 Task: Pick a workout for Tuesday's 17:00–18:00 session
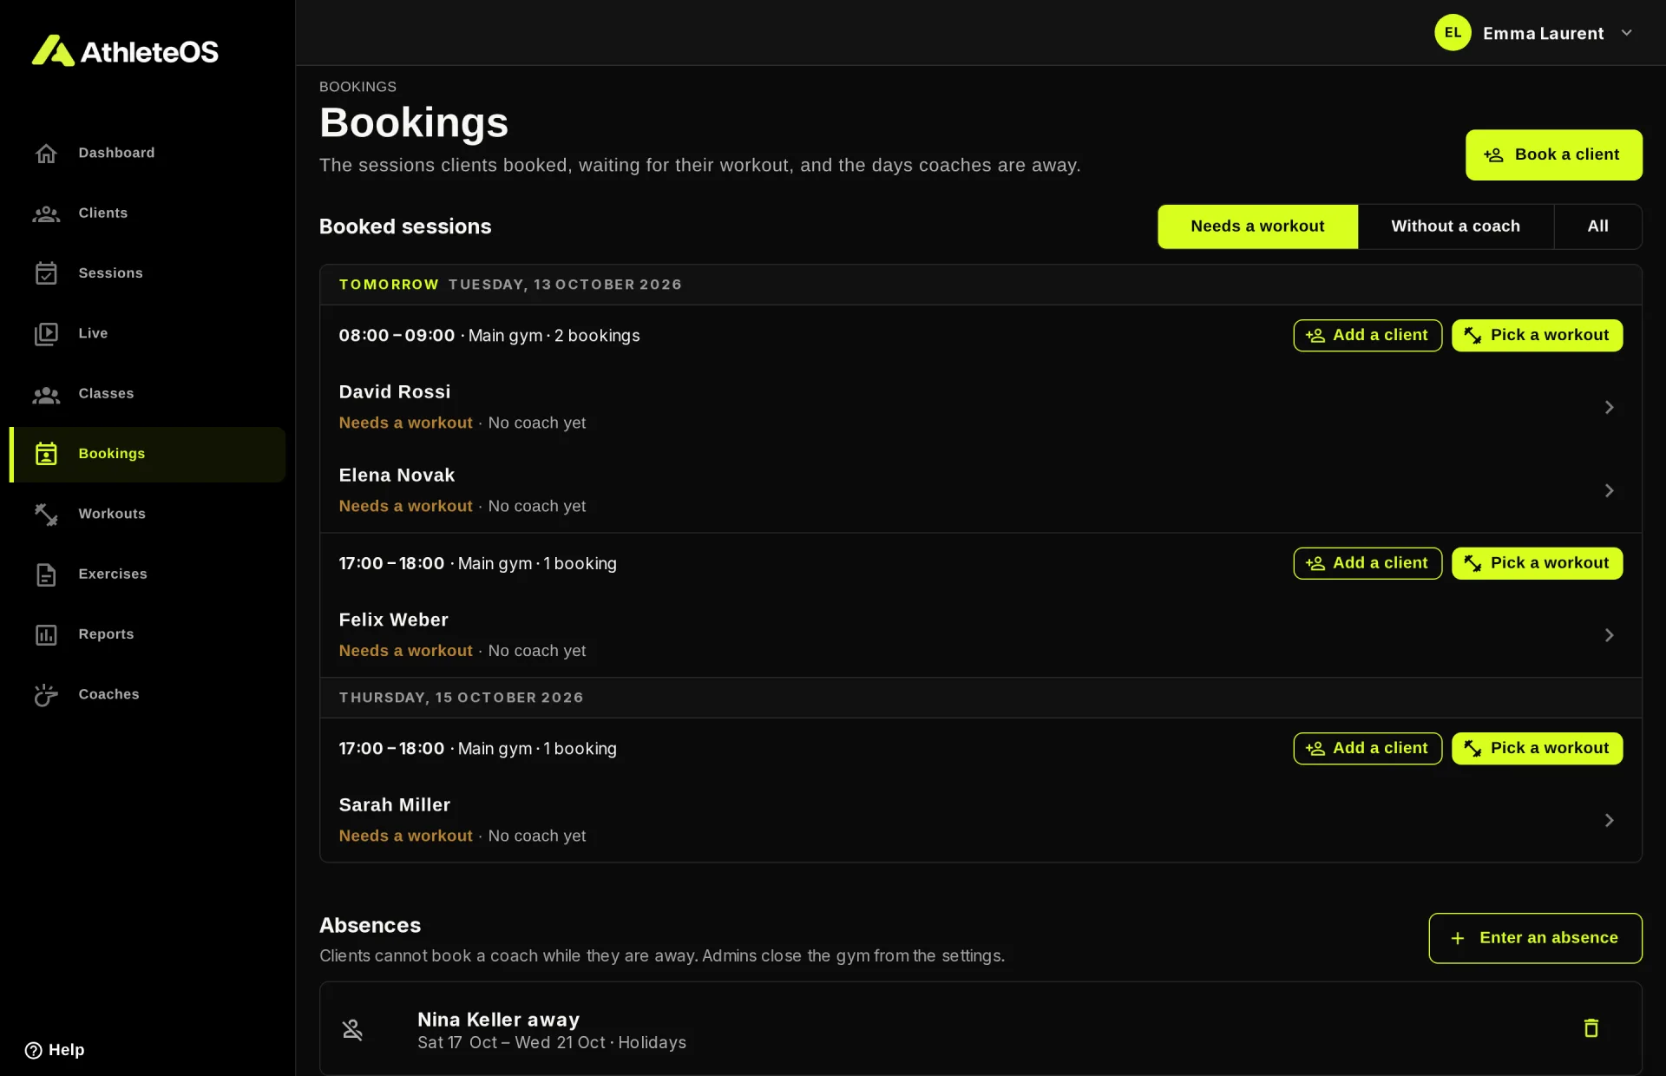1537,563
